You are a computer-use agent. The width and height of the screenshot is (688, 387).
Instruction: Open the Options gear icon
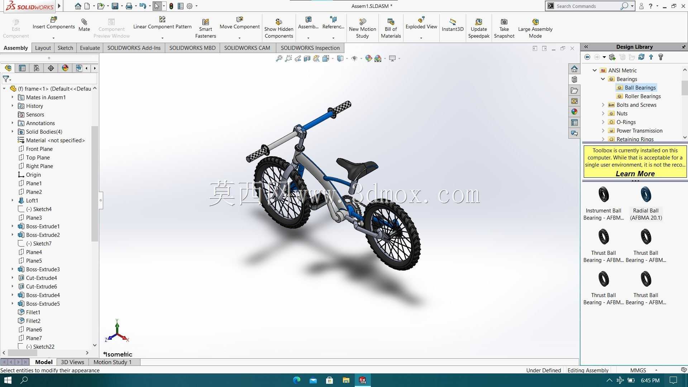click(190, 6)
